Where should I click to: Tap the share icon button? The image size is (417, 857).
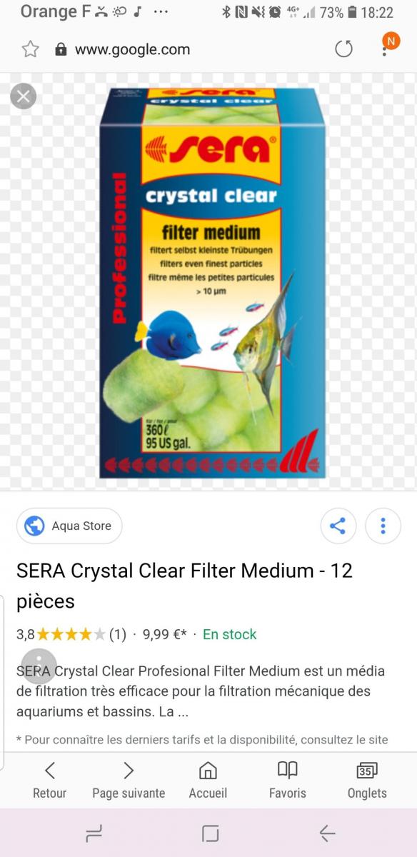click(338, 527)
